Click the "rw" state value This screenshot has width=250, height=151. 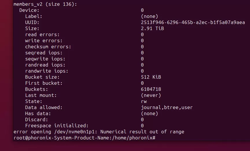pos(144,101)
